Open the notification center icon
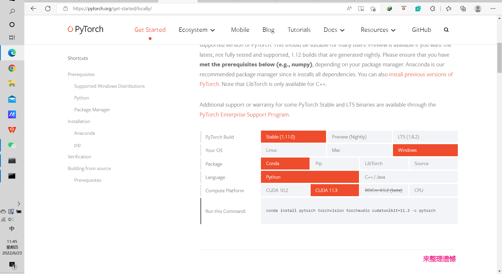The height and width of the screenshot is (274, 502). click(12, 265)
